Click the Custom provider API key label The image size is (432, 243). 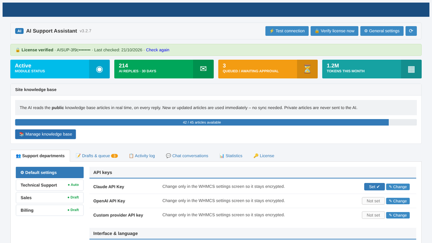click(118, 215)
